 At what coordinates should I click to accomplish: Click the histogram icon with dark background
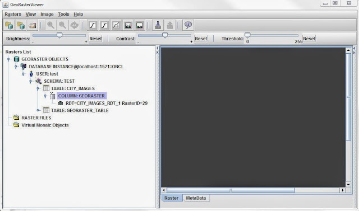pos(128,25)
